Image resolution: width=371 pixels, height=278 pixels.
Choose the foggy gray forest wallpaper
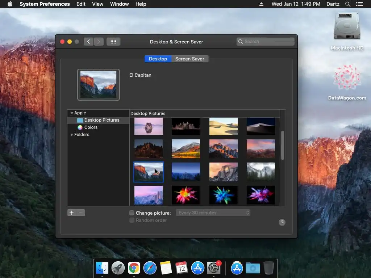click(261, 172)
